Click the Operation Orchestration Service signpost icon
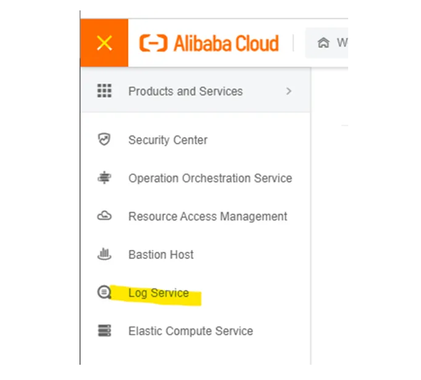Screen dimensions: 421x380 pos(104,178)
